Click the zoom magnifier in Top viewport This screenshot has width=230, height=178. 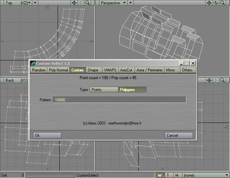click(87, 3)
